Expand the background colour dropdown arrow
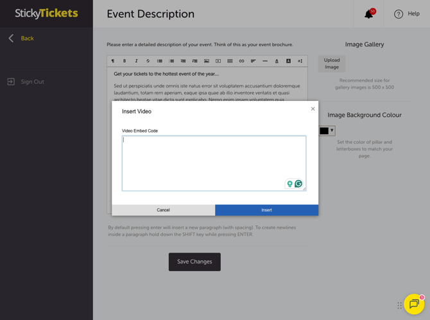 [x=332, y=130]
